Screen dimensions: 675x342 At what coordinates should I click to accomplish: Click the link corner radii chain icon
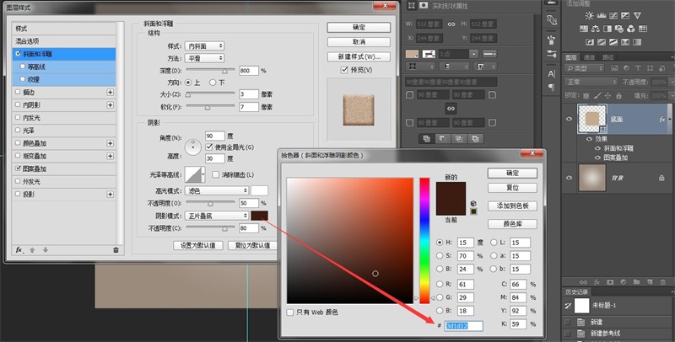(x=451, y=109)
